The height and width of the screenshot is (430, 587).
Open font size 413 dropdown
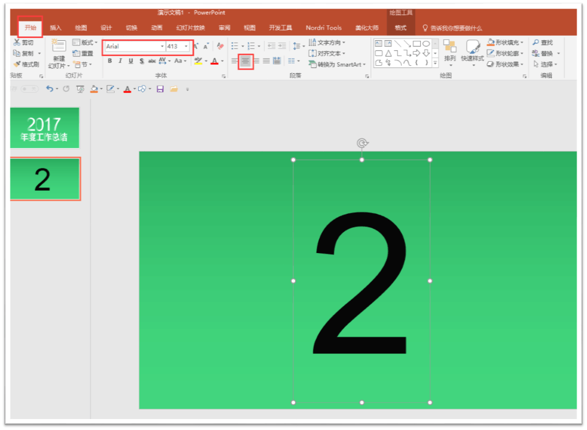186,47
